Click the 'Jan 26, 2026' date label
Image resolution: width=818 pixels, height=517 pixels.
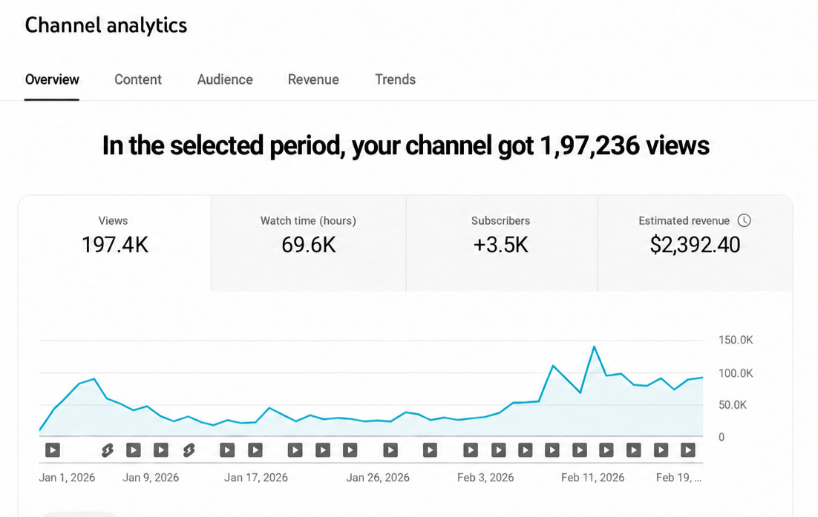(378, 478)
